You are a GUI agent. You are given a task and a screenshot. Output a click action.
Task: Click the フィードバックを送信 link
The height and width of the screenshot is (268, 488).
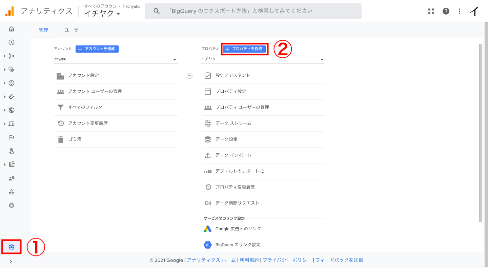[x=339, y=260]
